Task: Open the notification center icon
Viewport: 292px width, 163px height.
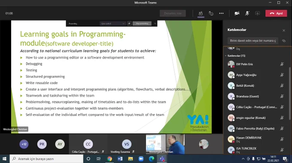Action: pyautogui.click(x=285, y=159)
